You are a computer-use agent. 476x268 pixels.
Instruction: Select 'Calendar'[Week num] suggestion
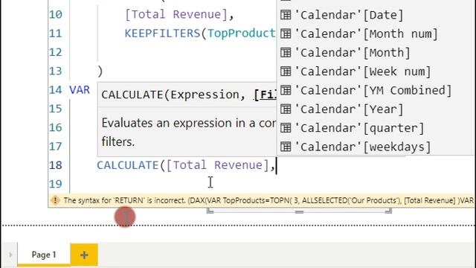376,71
